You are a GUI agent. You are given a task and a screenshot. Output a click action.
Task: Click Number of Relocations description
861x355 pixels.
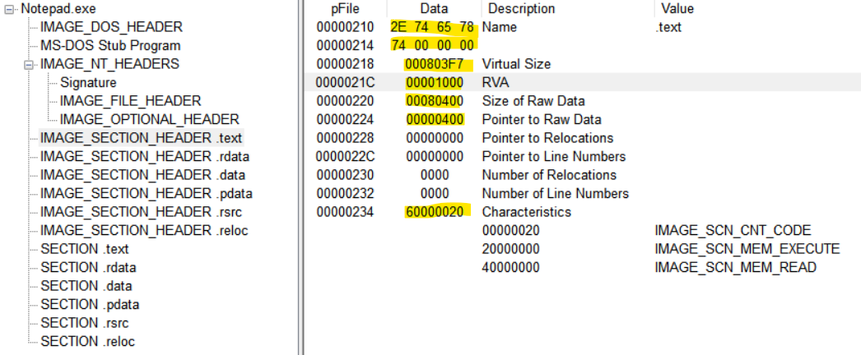pos(549,175)
